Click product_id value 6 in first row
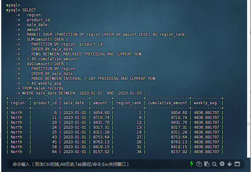251x172 pixels. pyautogui.click(x=55, y=113)
